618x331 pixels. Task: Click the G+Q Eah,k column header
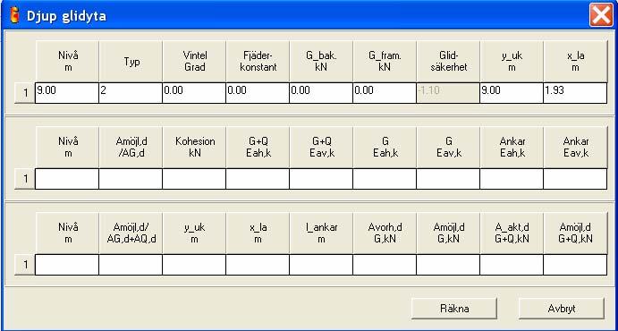coord(258,148)
